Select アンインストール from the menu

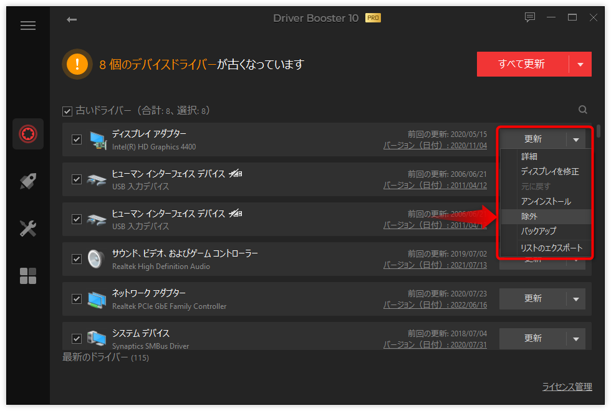546,202
